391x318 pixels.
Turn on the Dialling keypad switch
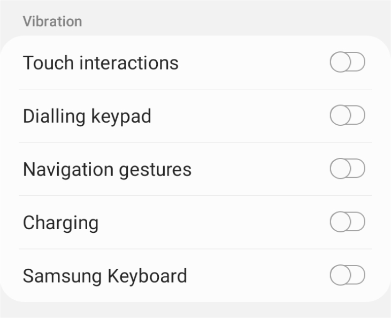coord(347,116)
